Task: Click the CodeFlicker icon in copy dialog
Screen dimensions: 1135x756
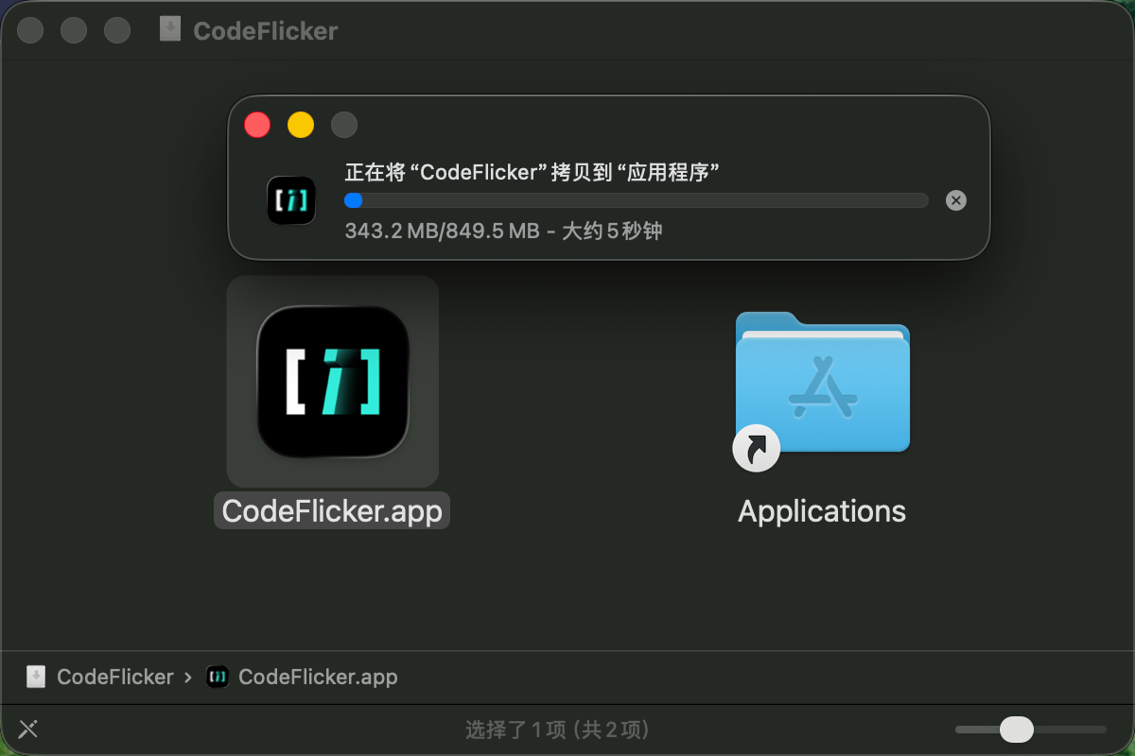Action: coord(291,200)
